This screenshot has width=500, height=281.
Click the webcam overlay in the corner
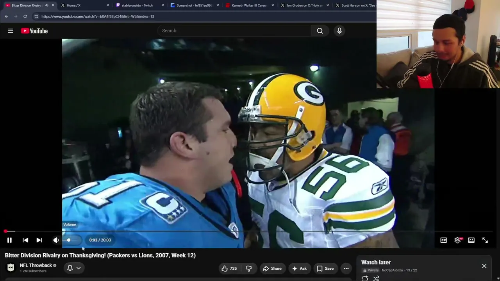[x=438, y=44]
